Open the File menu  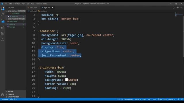[x=6, y=4]
